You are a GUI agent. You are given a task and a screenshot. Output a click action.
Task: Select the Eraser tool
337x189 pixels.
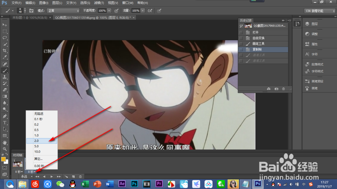[x=5, y=90]
